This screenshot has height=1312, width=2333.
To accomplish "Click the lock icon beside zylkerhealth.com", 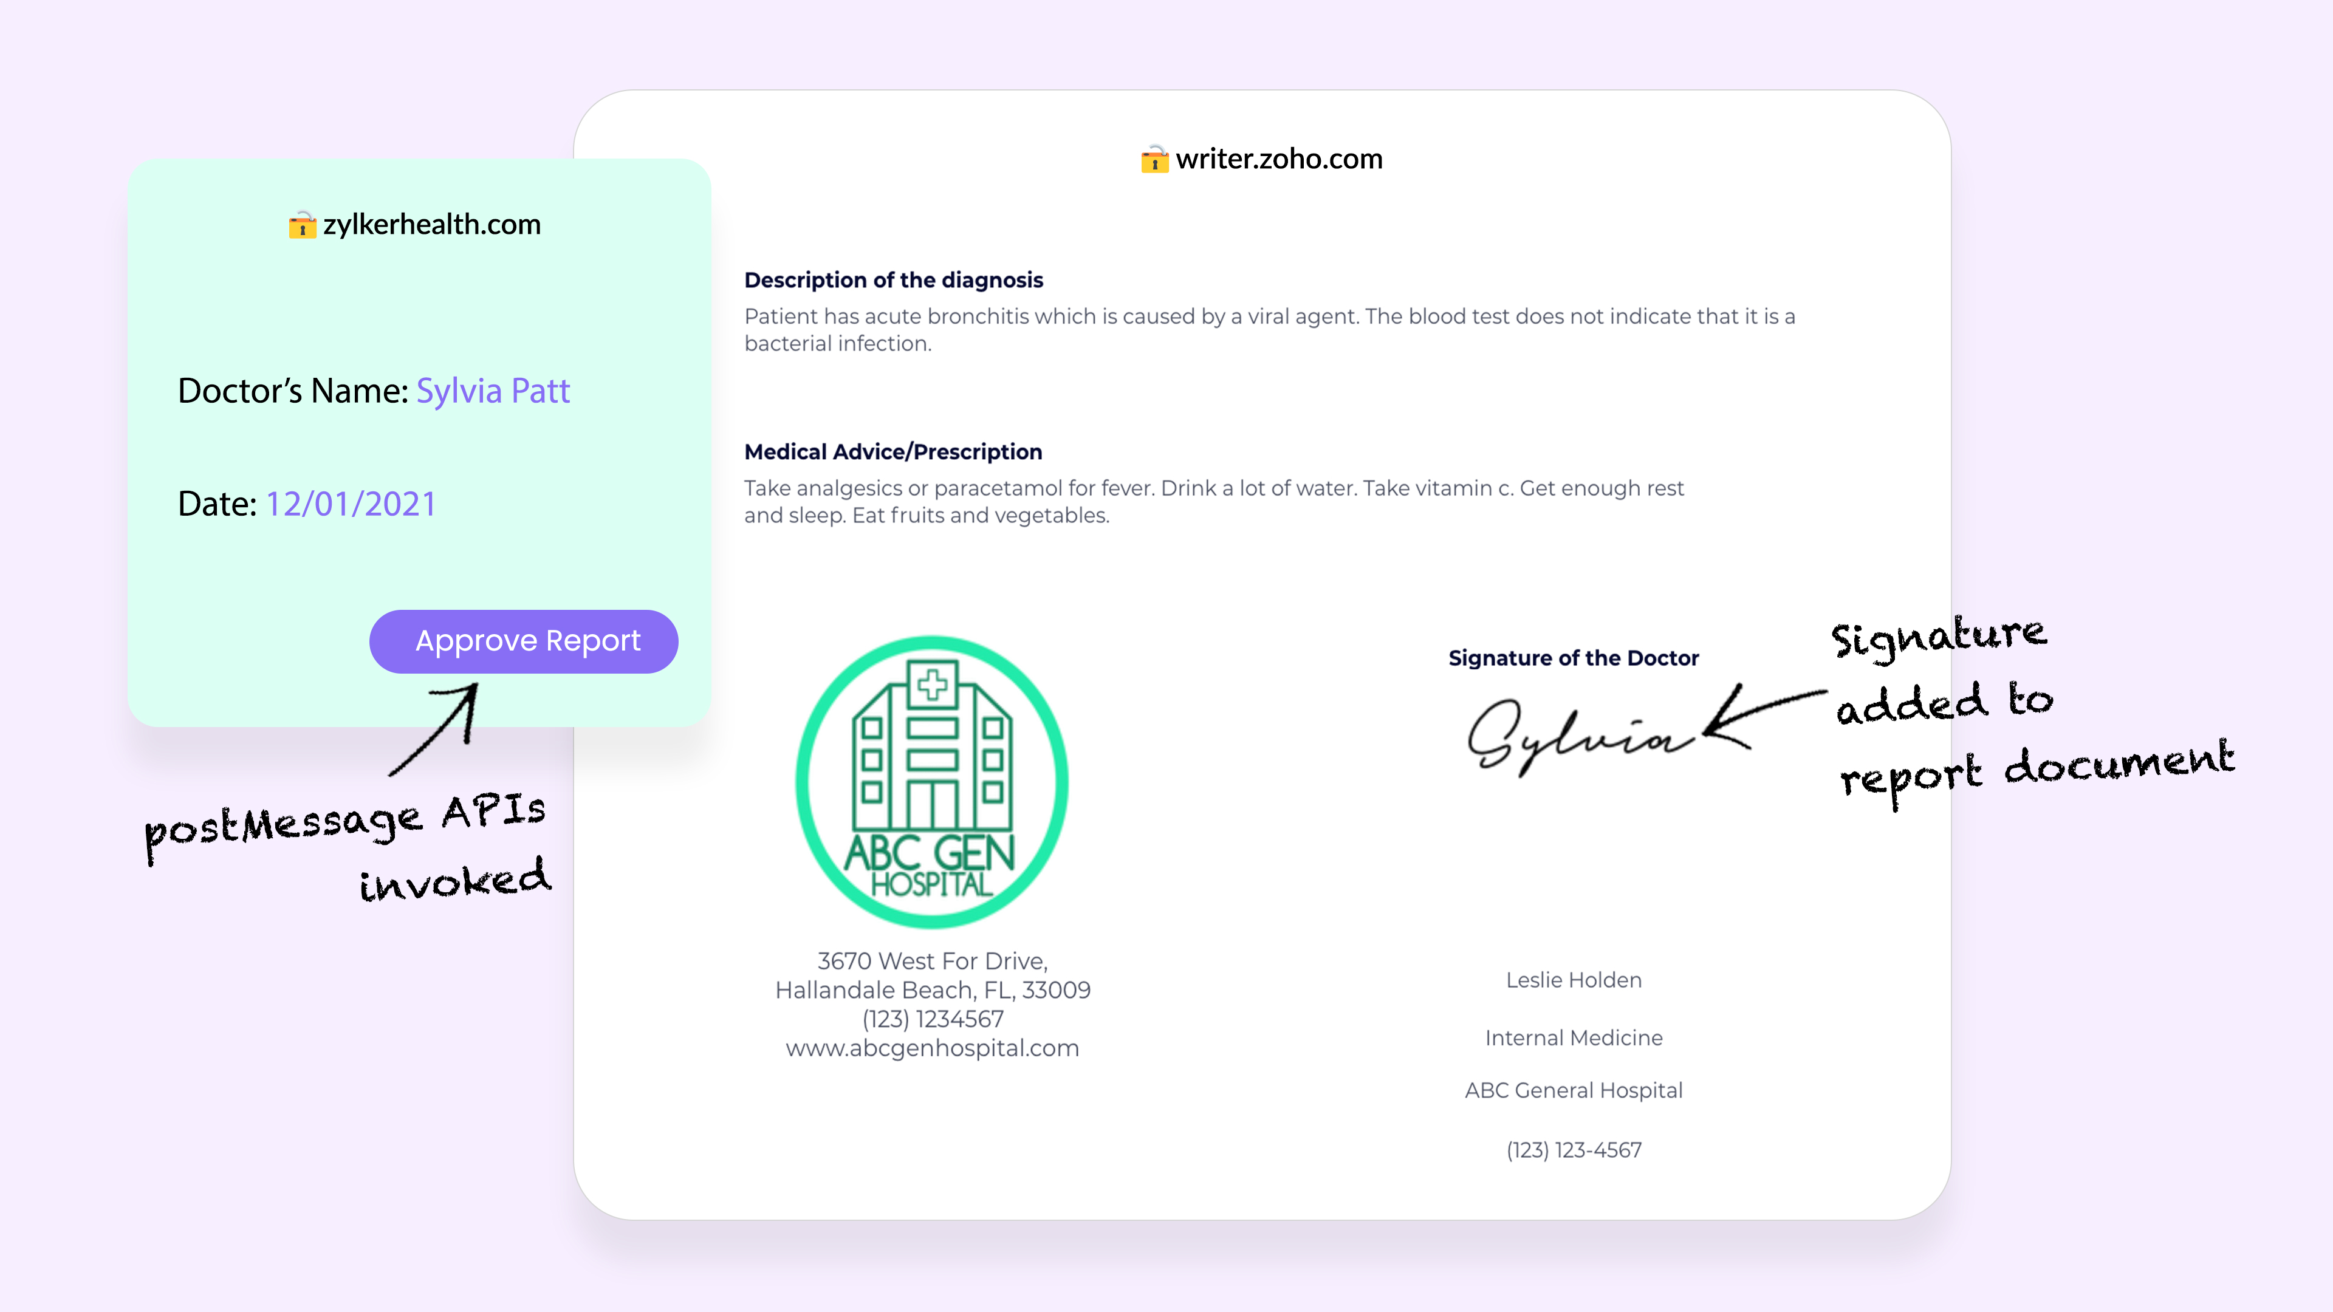I will click(x=303, y=225).
